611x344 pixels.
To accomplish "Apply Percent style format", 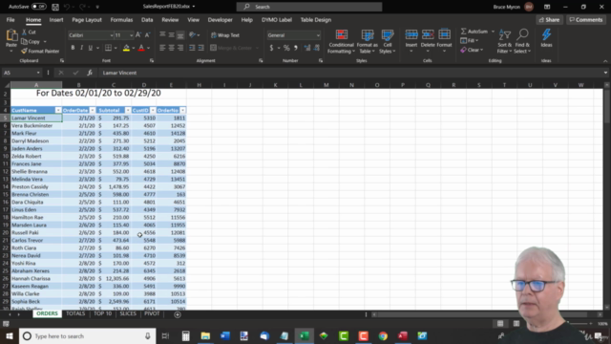I will click(286, 48).
